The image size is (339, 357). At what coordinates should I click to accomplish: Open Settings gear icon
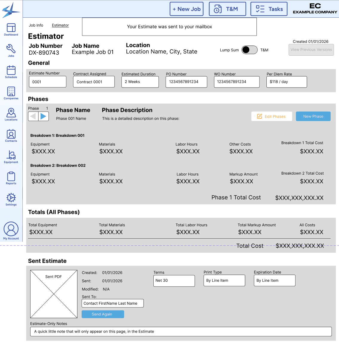tap(11, 199)
